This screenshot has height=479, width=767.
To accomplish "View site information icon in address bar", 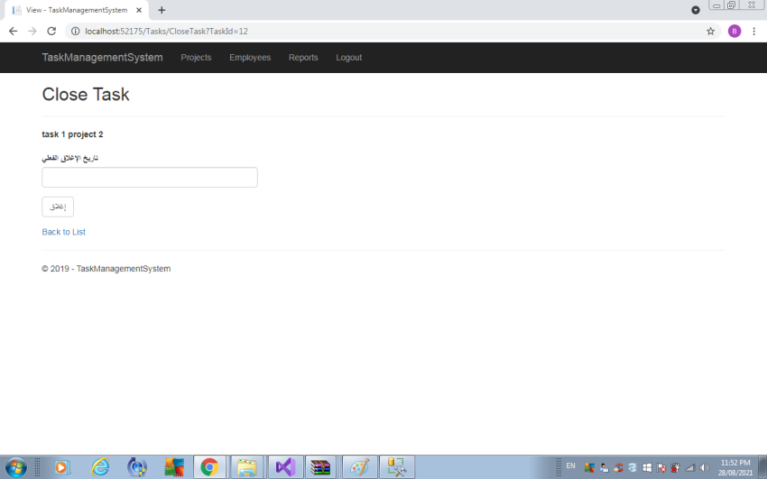I will coord(75,32).
